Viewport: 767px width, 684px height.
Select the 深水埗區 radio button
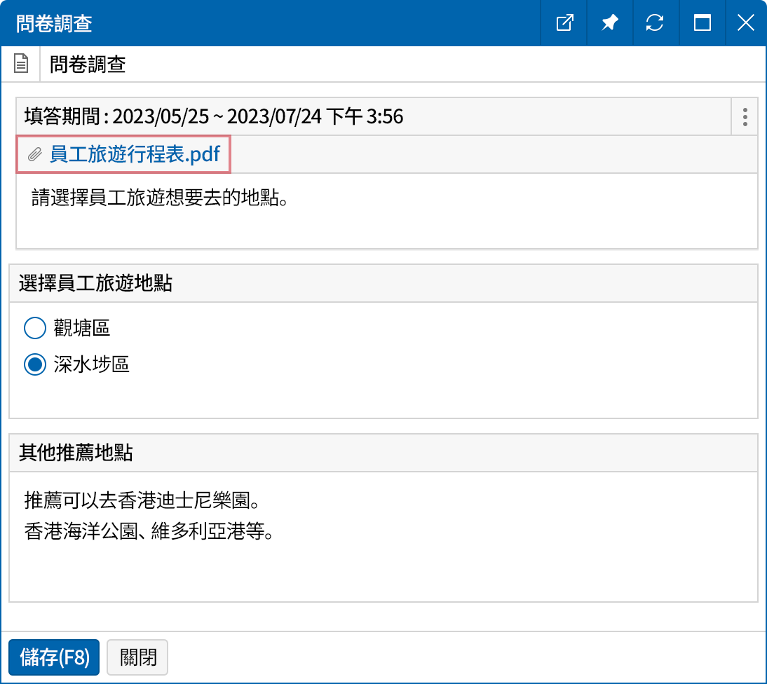[x=35, y=364]
